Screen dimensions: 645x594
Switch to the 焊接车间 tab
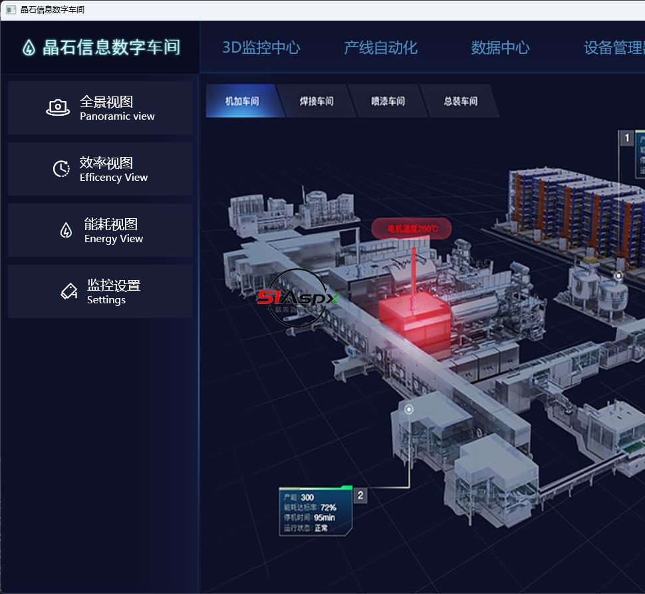317,101
